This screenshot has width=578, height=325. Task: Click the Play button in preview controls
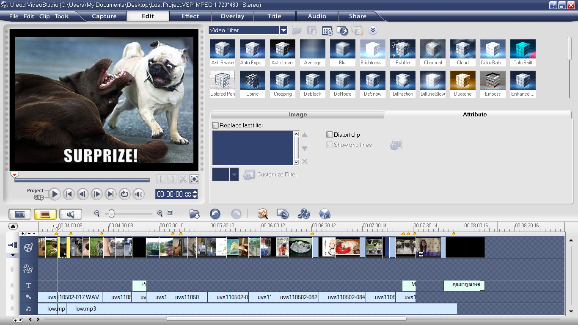pyautogui.click(x=54, y=194)
